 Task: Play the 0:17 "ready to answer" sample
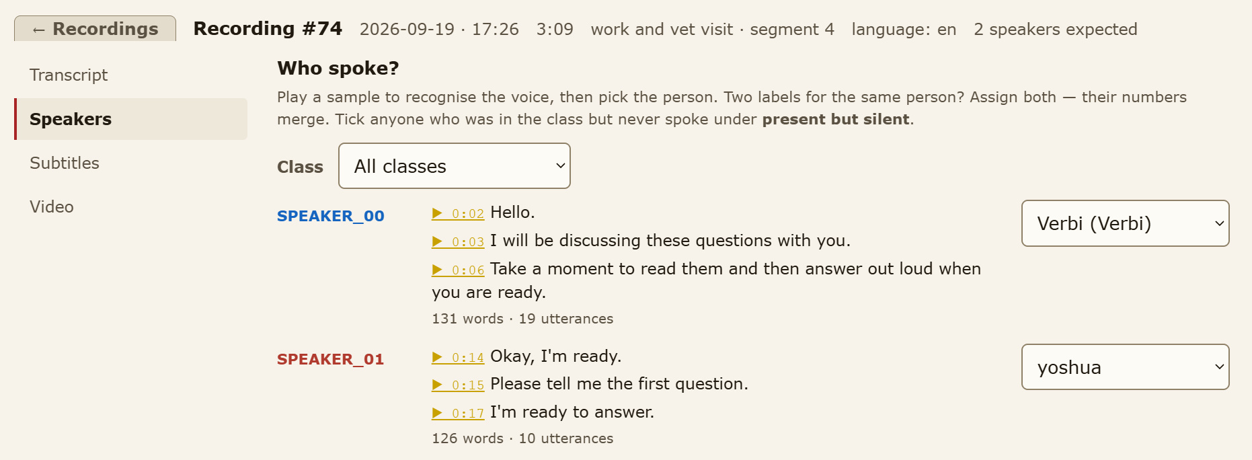(x=458, y=413)
